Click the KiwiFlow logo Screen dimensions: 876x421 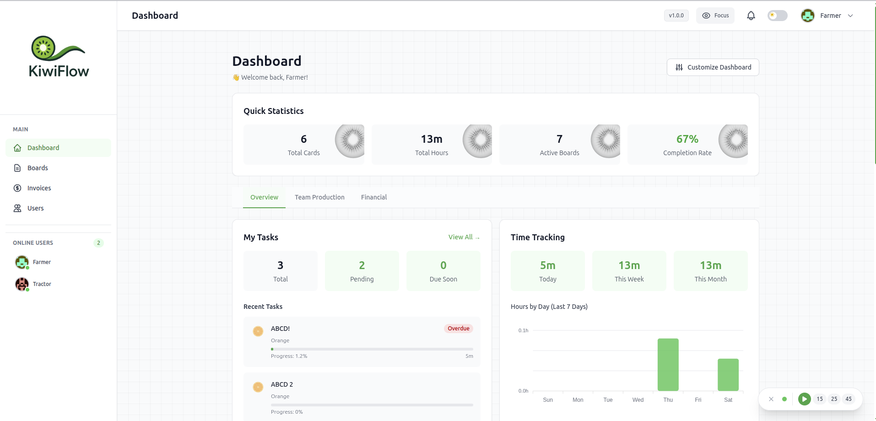tap(59, 57)
